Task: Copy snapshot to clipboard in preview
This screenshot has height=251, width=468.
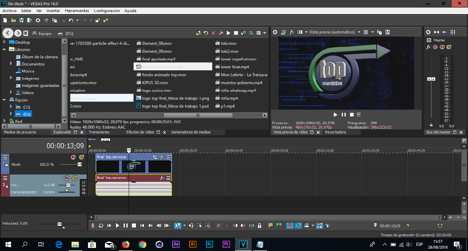Action: point(380,32)
